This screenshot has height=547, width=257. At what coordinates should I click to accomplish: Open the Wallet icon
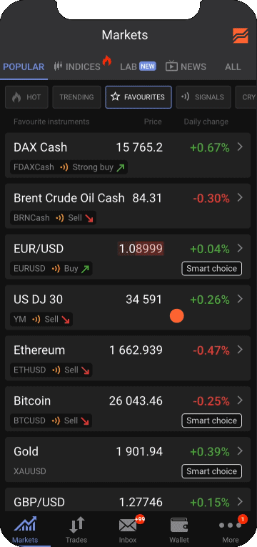pos(179,526)
